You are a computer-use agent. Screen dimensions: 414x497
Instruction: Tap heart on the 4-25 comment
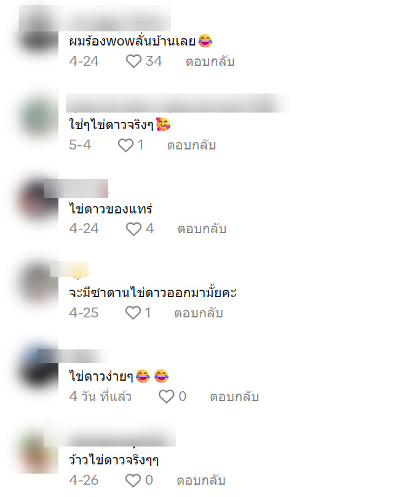(133, 313)
